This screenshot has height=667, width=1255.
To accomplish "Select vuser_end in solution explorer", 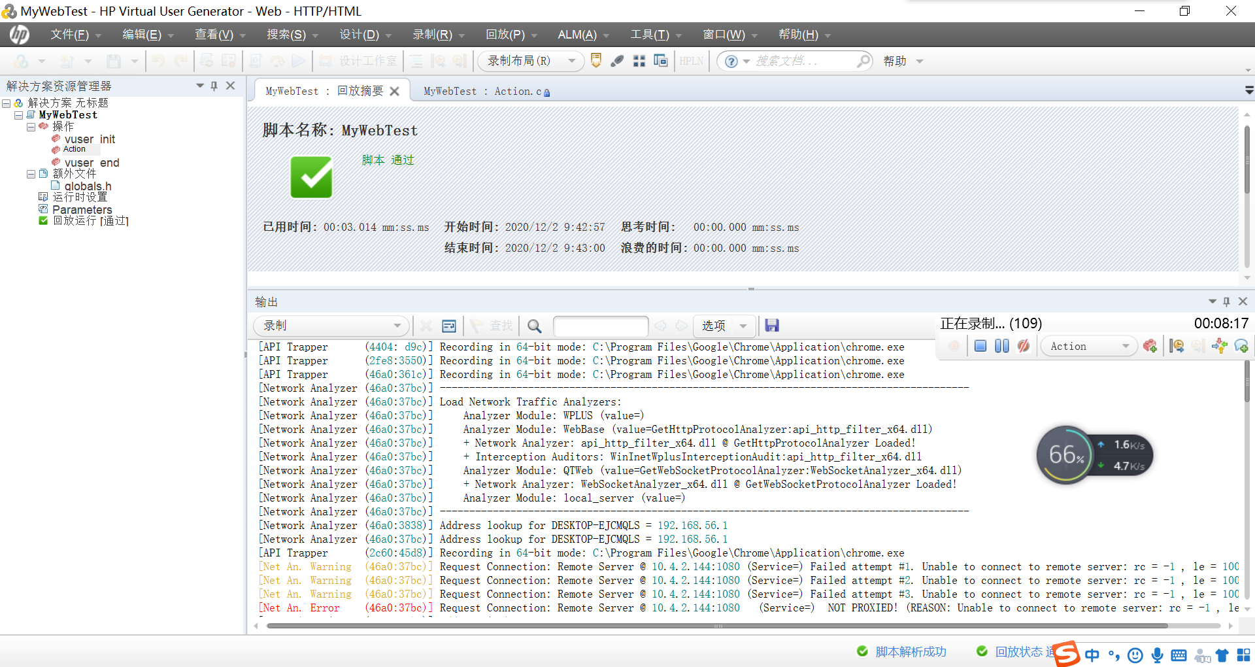I will click(x=92, y=163).
